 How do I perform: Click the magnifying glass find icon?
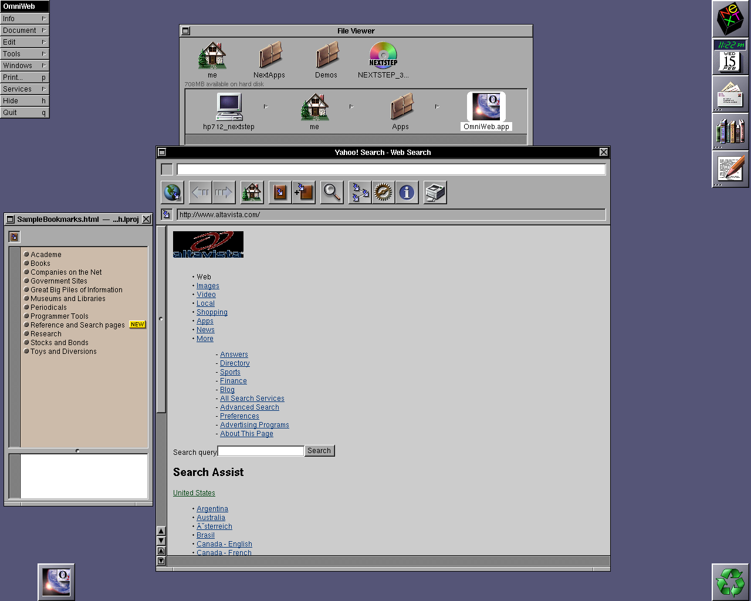coord(332,193)
